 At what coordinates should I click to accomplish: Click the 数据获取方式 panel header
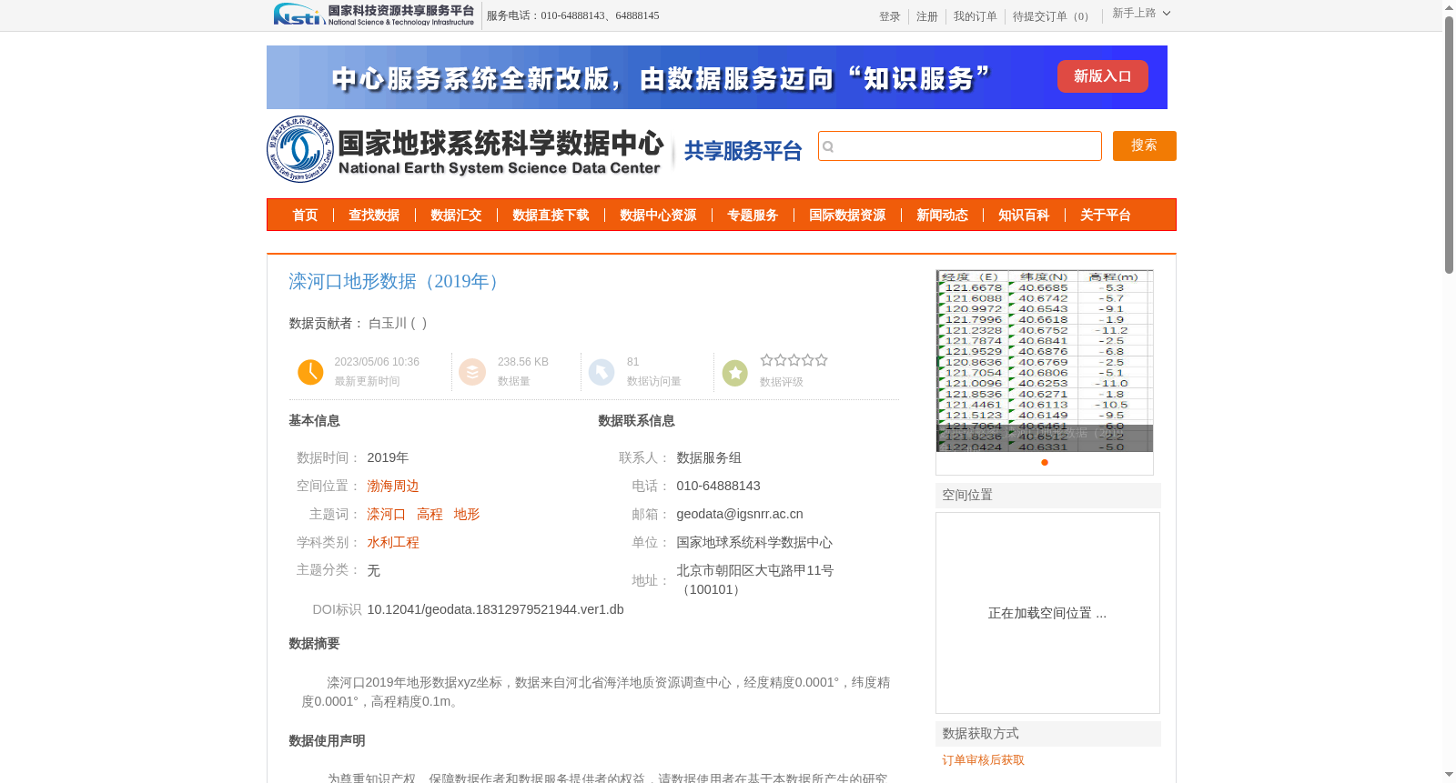tap(1048, 734)
